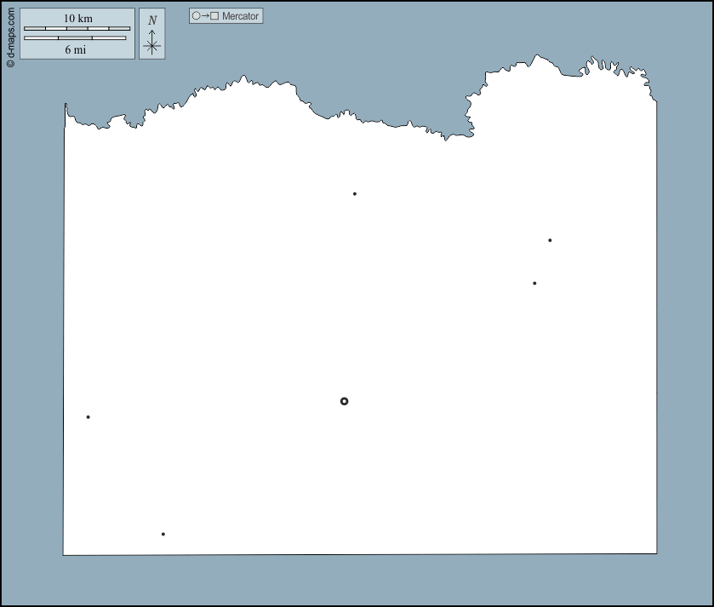Click the letter N above the compass
Screen dimensions: 714x607
(152, 20)
